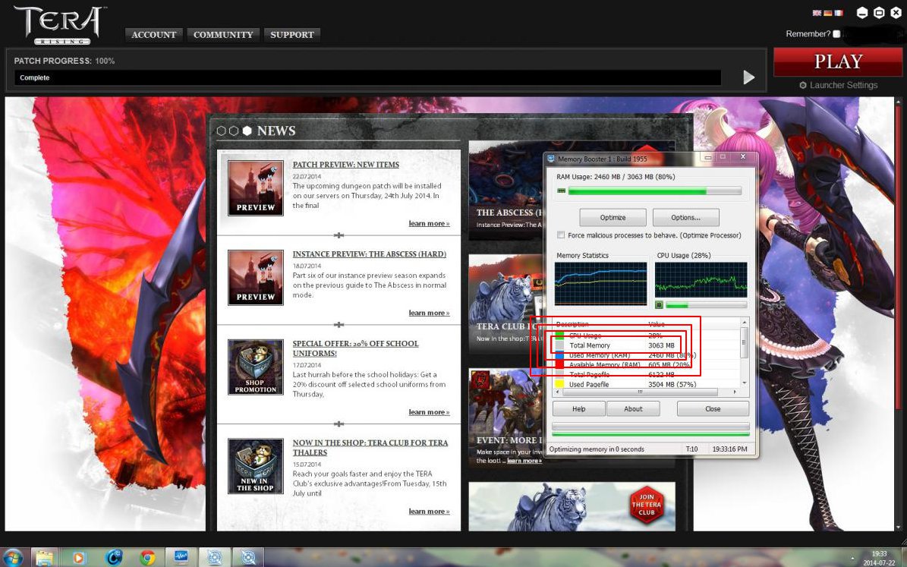Open the ACCOUNT menu
Viewport: 907px width, 567px height.
pyautogui.click(x=154, y=35)
